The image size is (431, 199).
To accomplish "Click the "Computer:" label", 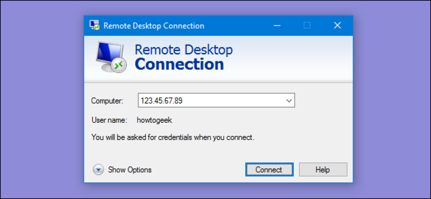I will (x=107, y=101).
